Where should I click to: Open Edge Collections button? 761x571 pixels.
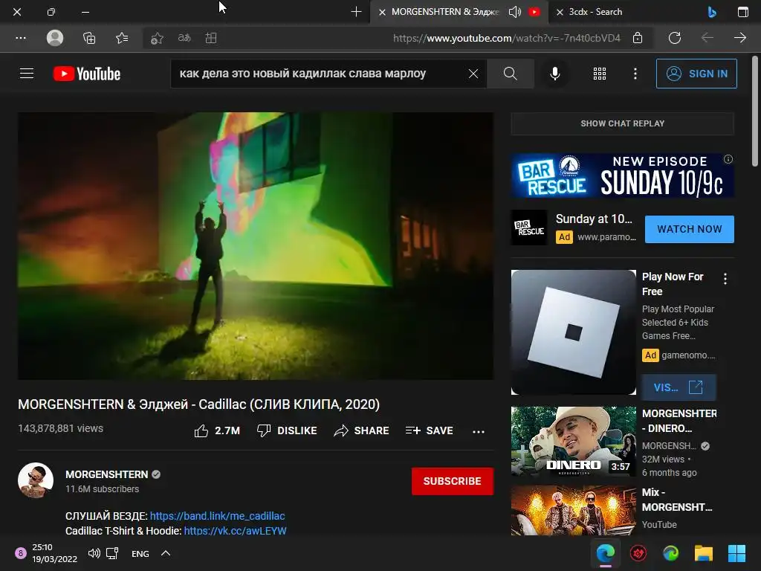(x=89, y=38)
